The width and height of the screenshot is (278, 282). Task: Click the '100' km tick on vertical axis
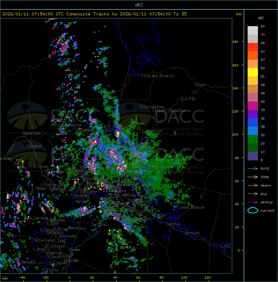pyautogui.click(x=235, y=134)
